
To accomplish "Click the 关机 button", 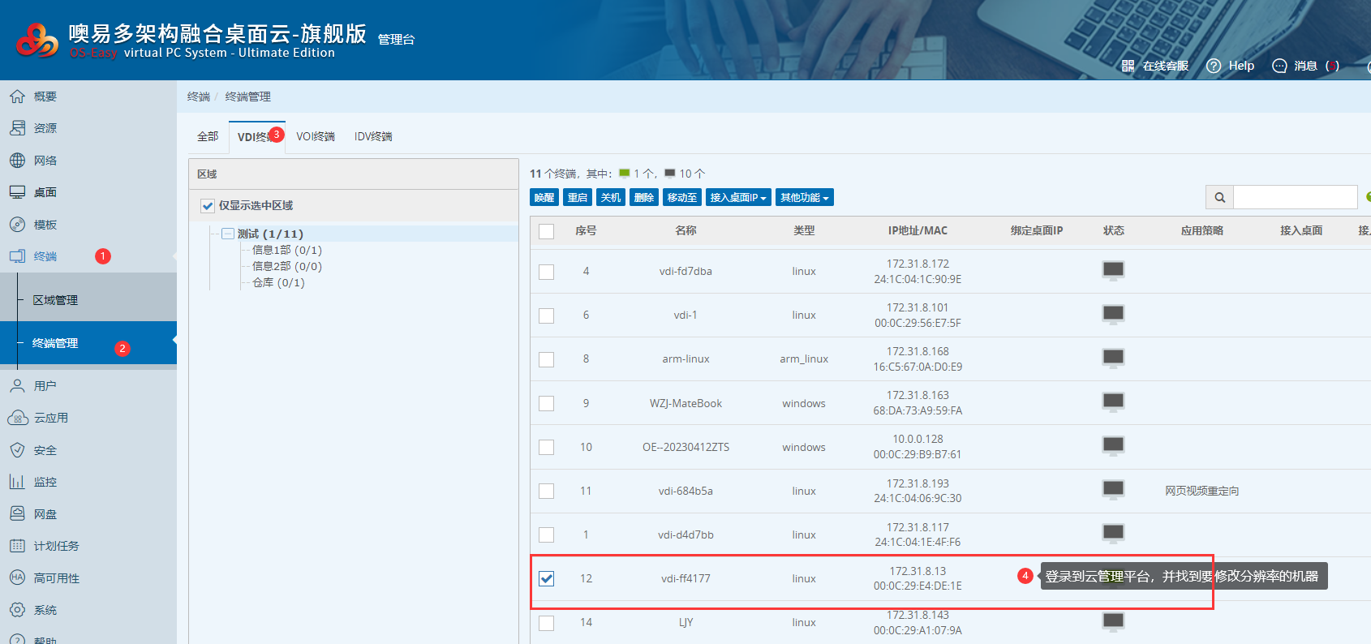I will (x=611, y=197).
